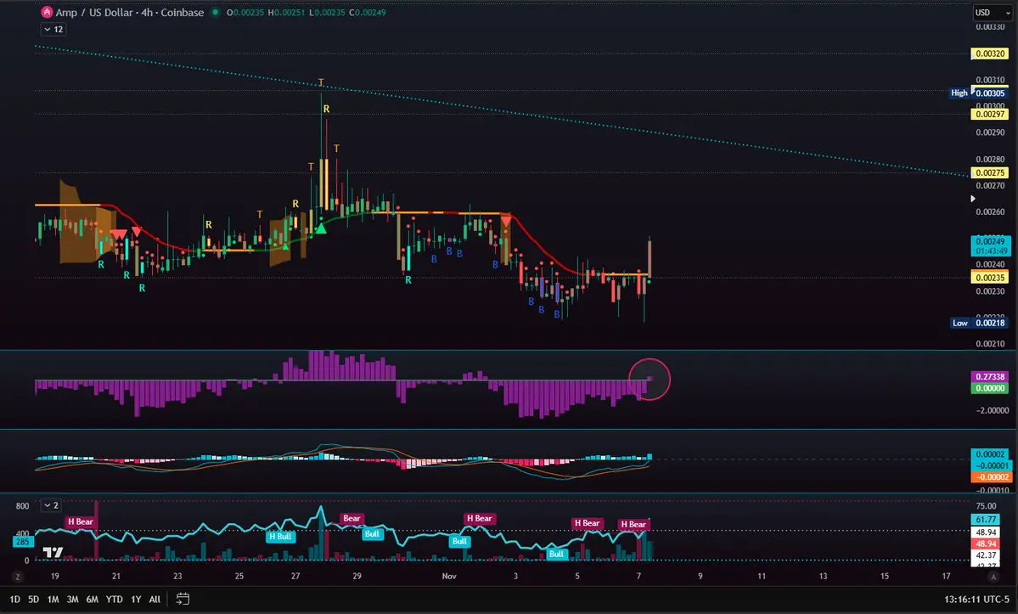Collapse the 12 indicators legend
Image resolution: width=1018 pixels, height=614 pixels.
point(53,29)
